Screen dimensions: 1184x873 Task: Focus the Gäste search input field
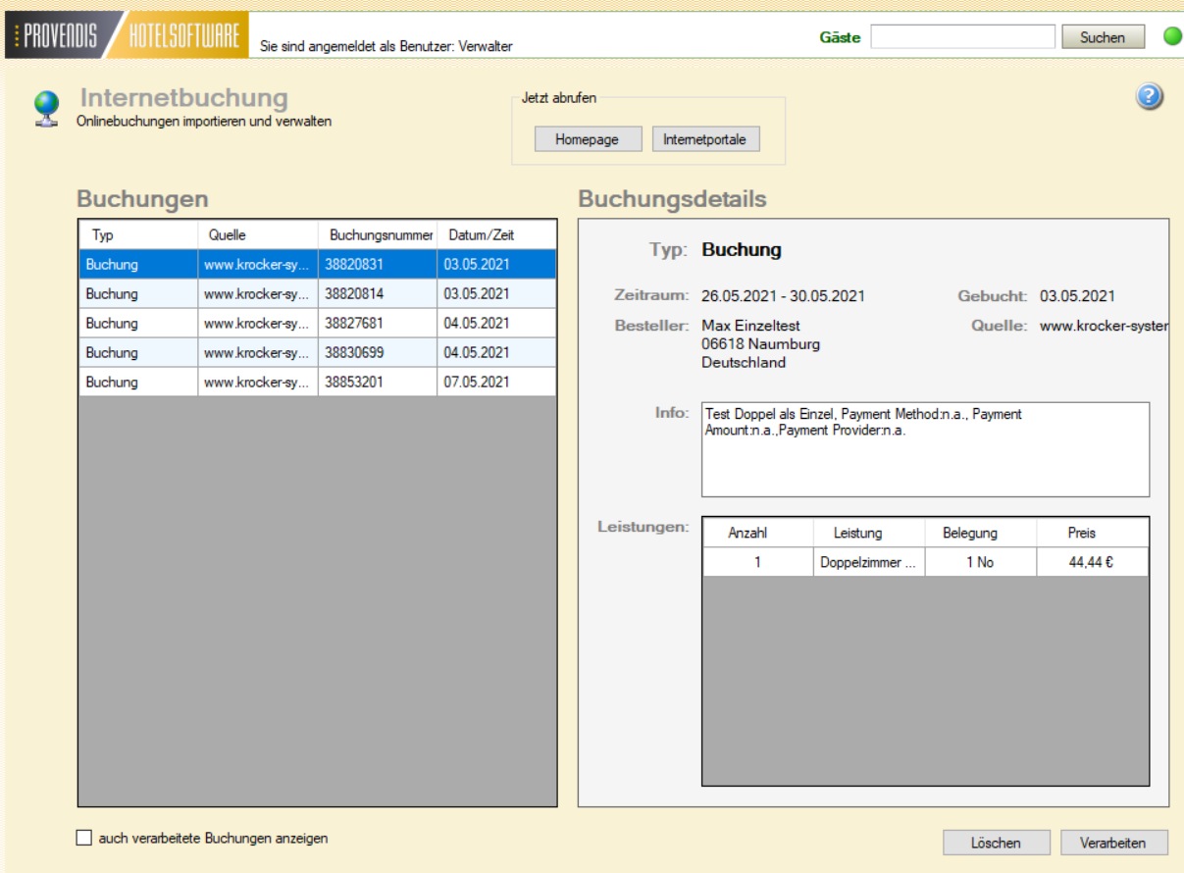click(962, 37)
